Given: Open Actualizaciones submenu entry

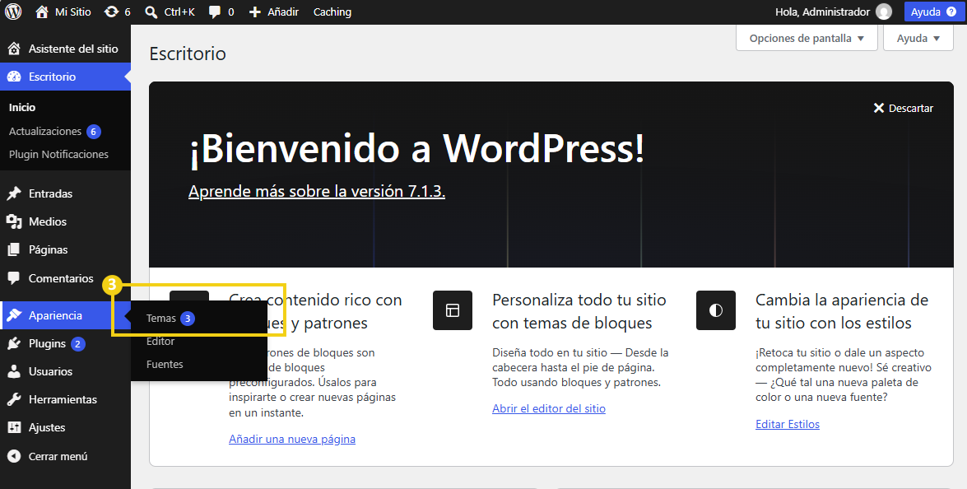Looking at the screenshot, I should click(45, 132).
